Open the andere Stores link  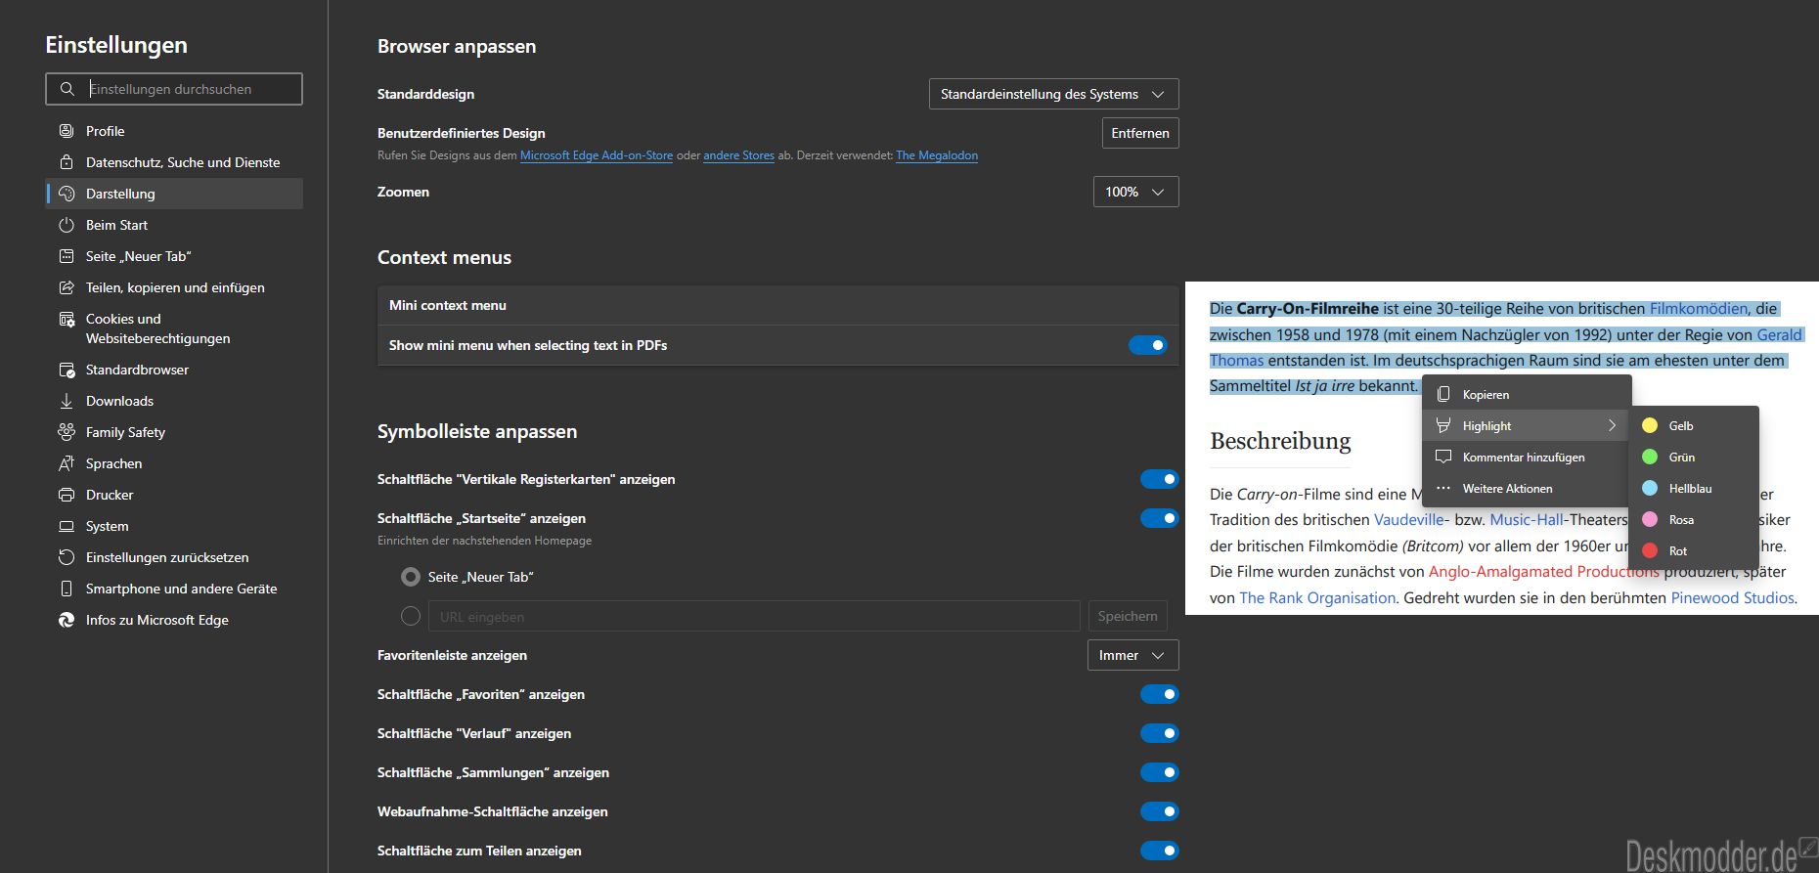738,155
